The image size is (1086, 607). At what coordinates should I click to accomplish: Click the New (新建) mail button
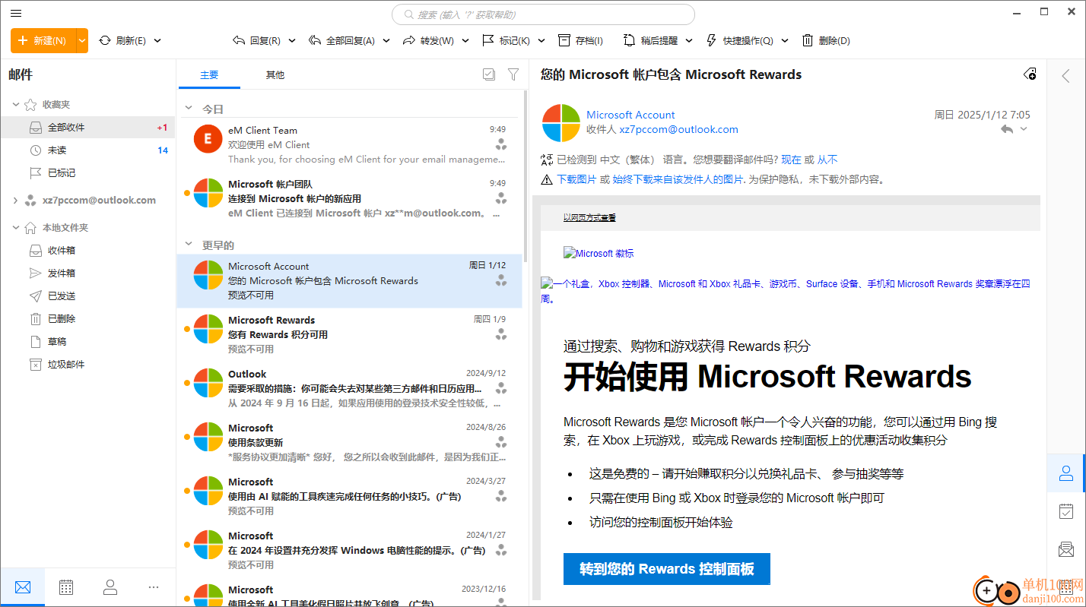(43, 40)
